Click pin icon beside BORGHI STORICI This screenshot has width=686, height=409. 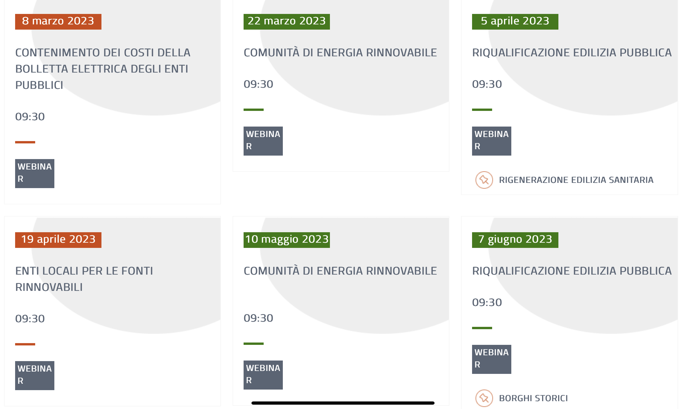484,398
